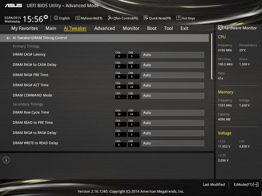Screen dimensions: 262x196
Task: Click the ASUS logo
Action: pyautogui.click(x=14, y=6)
